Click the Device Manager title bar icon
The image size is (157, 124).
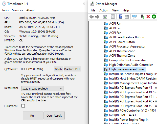pyautogui.click(x=92, y=4)
